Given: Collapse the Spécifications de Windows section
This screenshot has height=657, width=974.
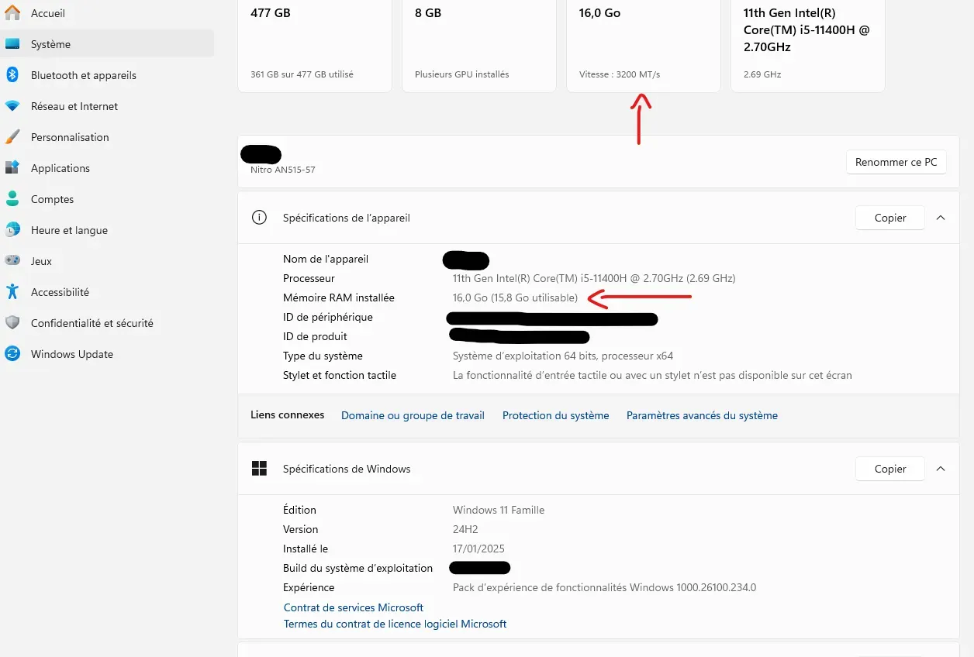Looking at the screenshot, I should click(x=941, y=469).
